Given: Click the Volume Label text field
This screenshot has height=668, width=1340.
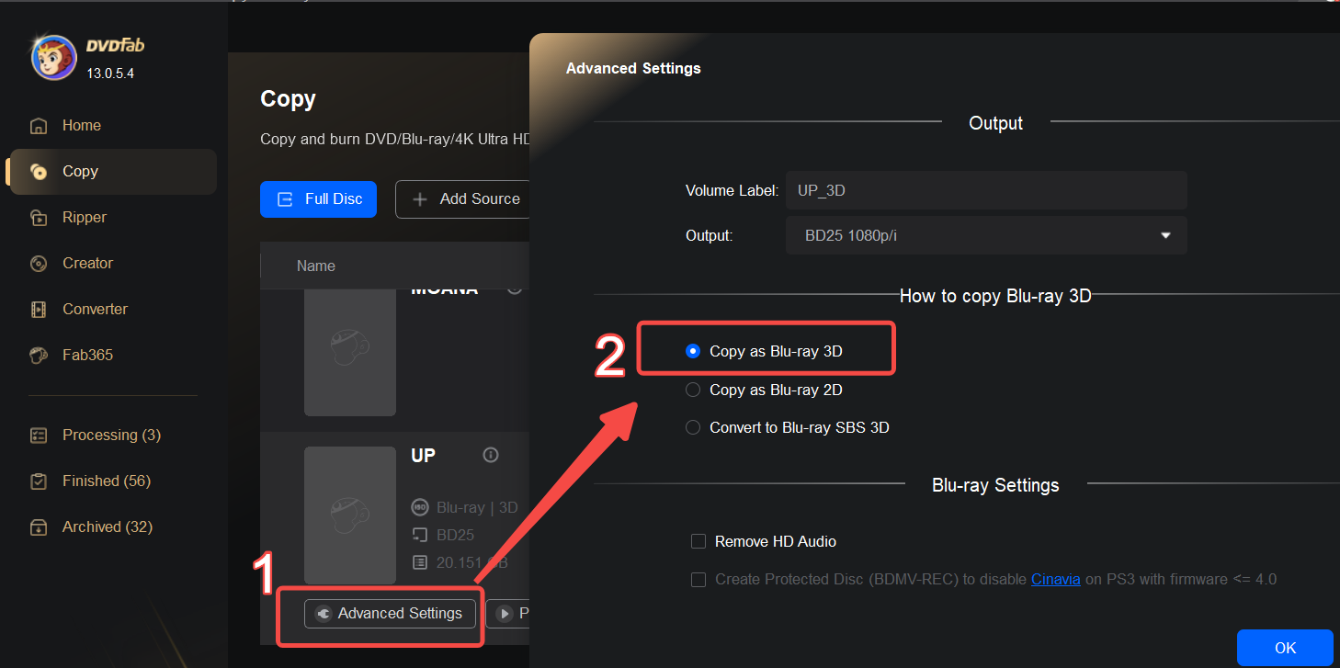Looking at the screenshot, I should click(985, 190).
